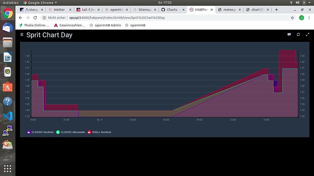Screen dimensions: 314x176
Task: Open Chrome's three-dot menu
Action: pyautogui.click(x=309, y=18)
